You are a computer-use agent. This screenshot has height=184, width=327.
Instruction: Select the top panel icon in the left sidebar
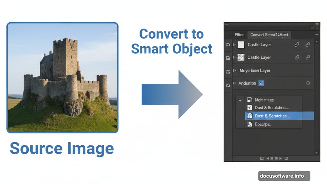coord(228,45)
